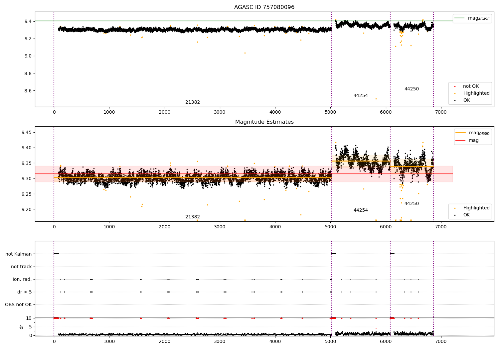This screenshot has width=499, height=349.
Task: Click the 7000 x-tick under the top plot
Action: [441, 112]
